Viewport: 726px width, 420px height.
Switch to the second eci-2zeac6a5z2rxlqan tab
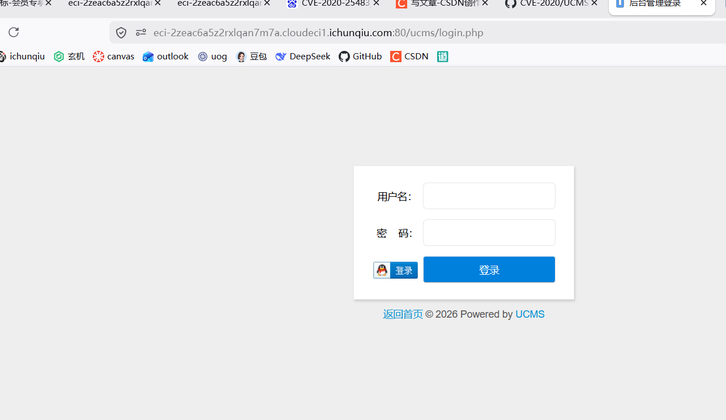tap(219, 3)
